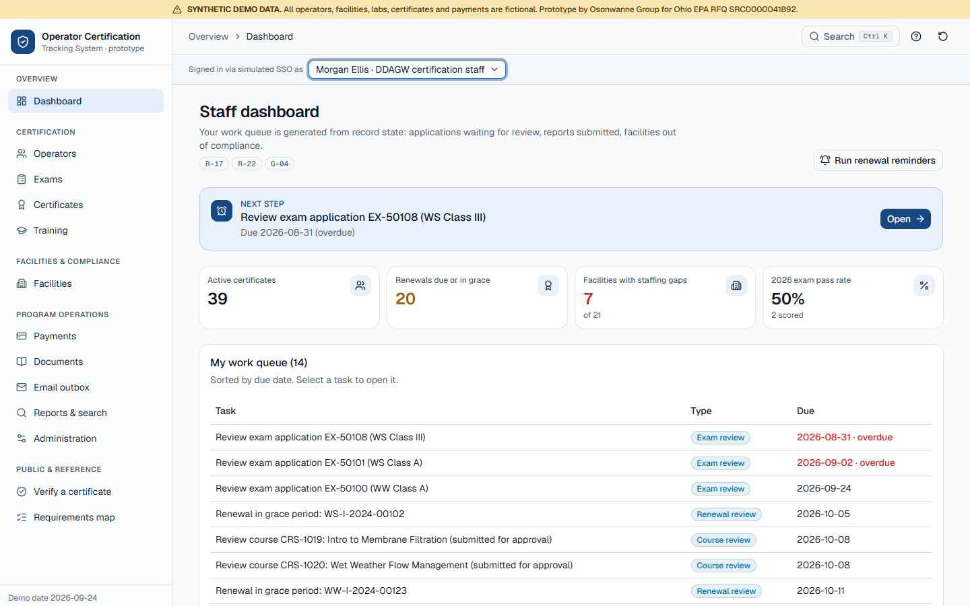The height and width of the screenshot is (606, 970).
Task: Click the Dashboard grid icon in sidebar
Action: pyautogui.click(x=22, y=101)
